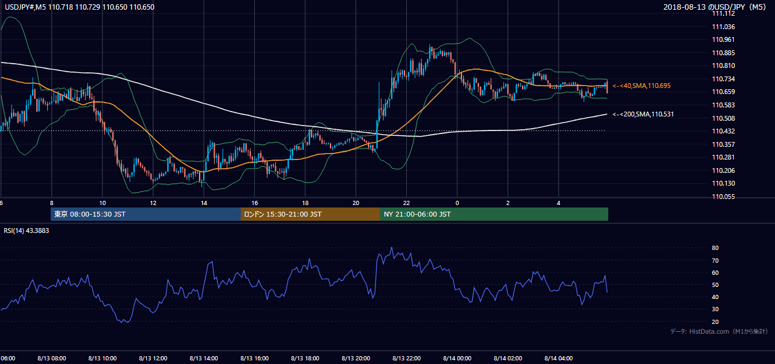
Task: Click the date label 8/13 16:00
Action: pos(255,359)
